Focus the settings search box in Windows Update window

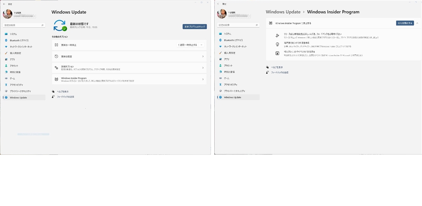click(x=24, y=25)
